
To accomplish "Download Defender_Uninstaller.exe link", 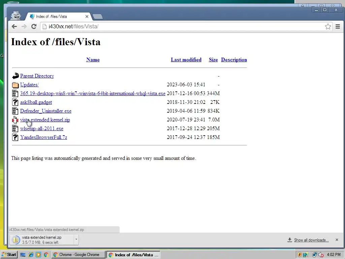I will coord(46,111).
